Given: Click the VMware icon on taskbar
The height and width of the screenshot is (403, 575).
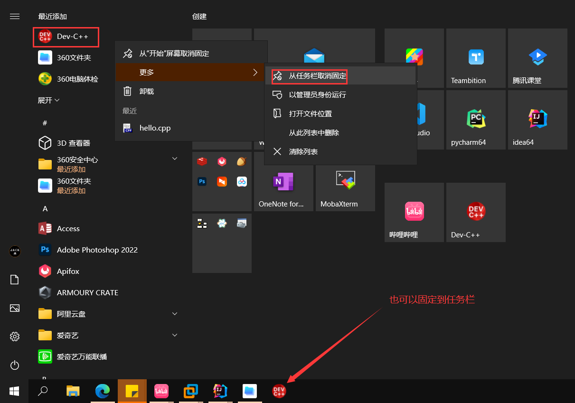Looking at the screenshot, I should point(191,391).
